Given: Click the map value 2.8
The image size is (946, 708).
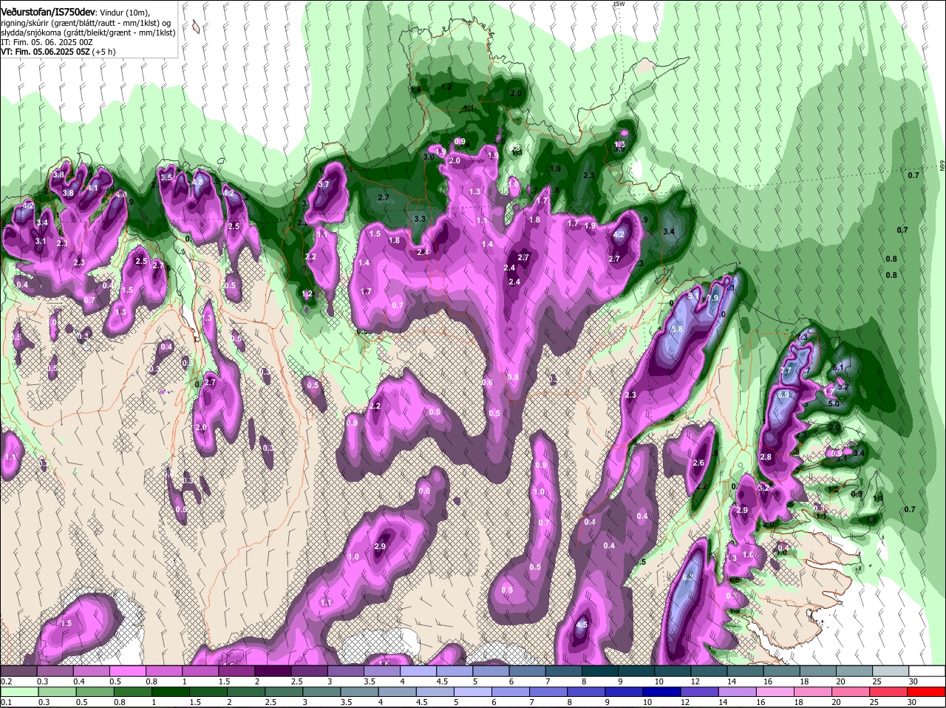Looking at the screenshot, I should (766, 457).
